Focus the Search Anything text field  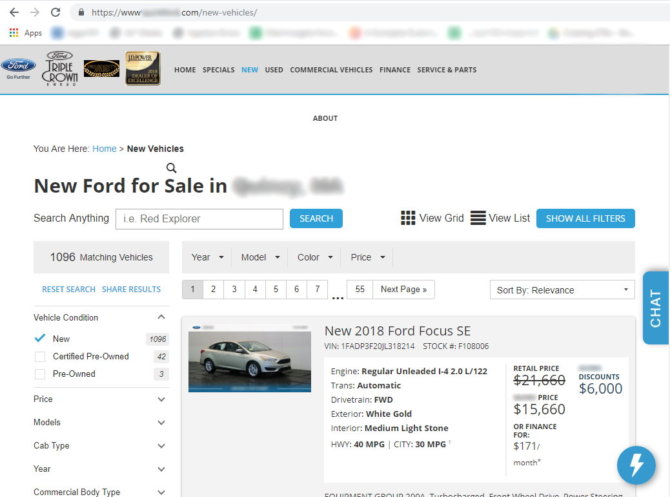(199, 219)
